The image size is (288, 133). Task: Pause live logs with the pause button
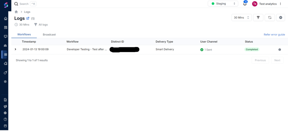[x=281, y=18]
